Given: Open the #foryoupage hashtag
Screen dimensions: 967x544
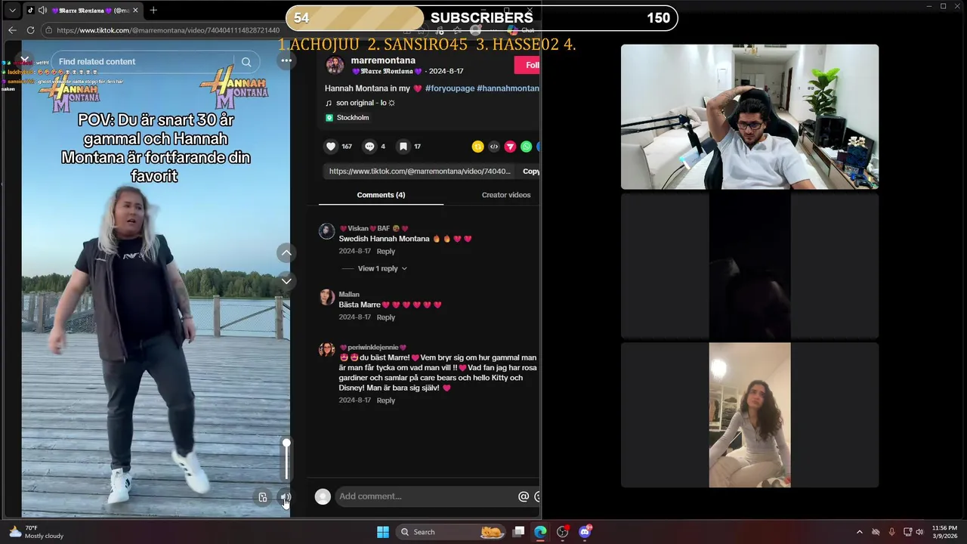Looking at the screenshot, I should pos(450,88).
